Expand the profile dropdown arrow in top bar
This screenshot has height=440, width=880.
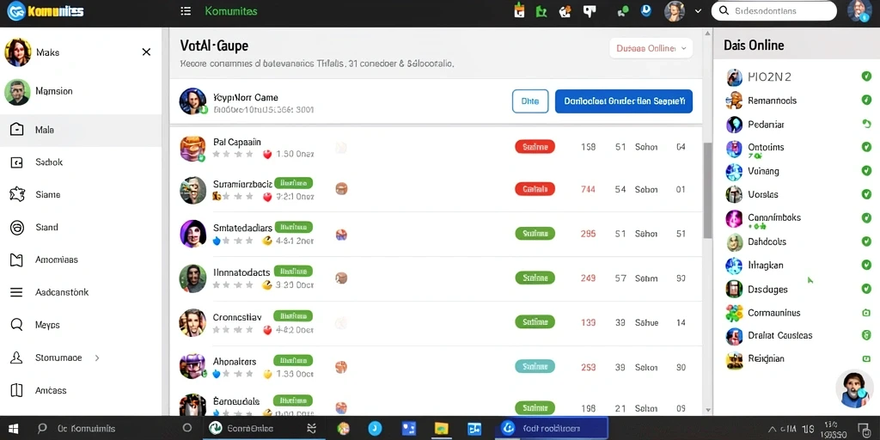(698, 10)
